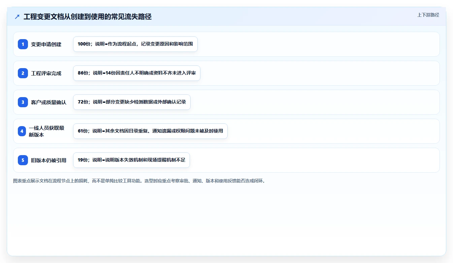Click the 61份 description box
453x263 pixels.
point(150,131)
